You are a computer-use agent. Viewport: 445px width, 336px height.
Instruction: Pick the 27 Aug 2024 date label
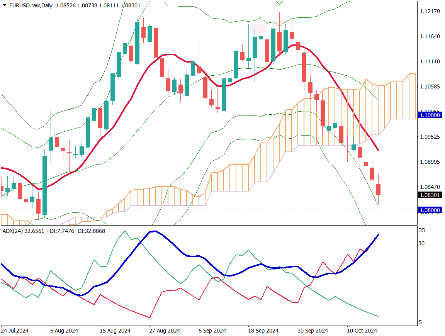tap(165, 331)
